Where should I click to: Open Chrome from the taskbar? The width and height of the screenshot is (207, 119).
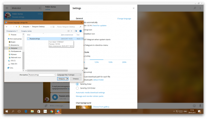point(52,111)
